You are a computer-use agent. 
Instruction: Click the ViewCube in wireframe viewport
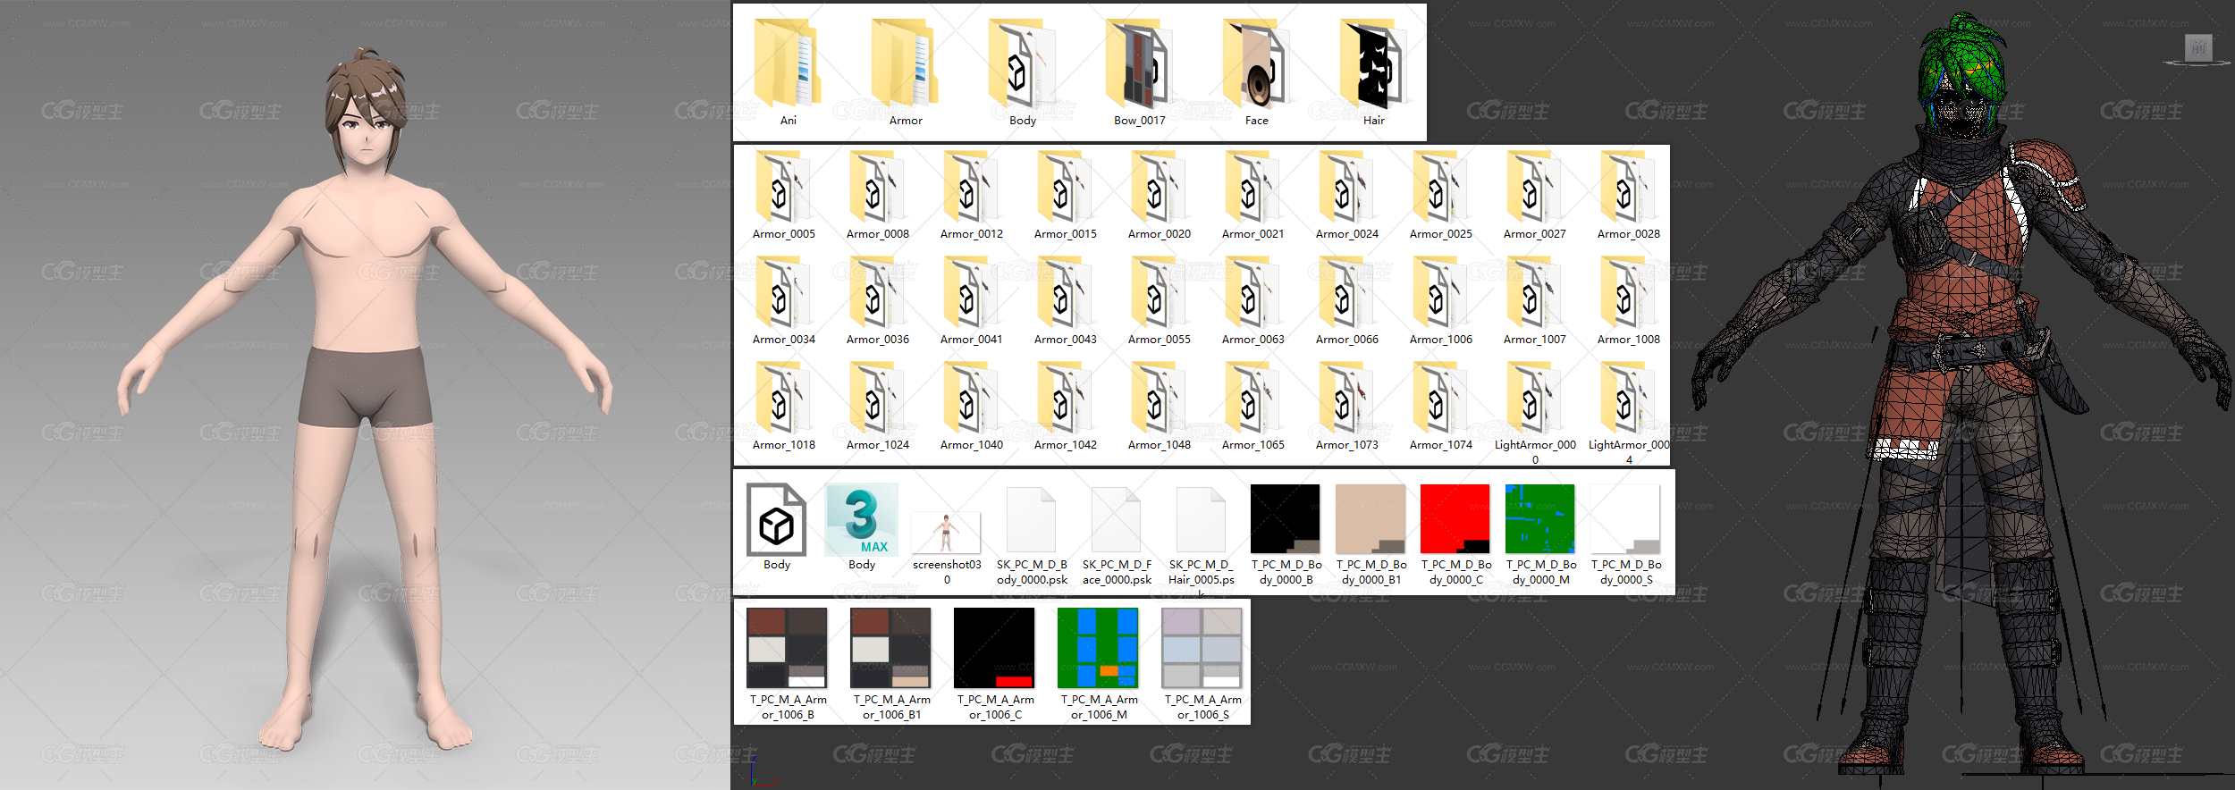2198,49
